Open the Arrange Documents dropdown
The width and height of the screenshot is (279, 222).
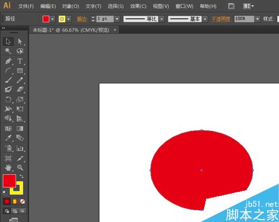[248, 6]
